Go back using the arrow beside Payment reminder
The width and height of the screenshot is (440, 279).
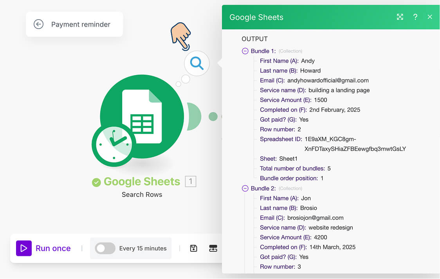[x=38, y=24]
